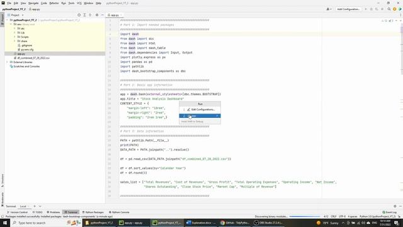Toggle the Bookmarks side tool window tab
This screenshot has width=403, height=227.
click(x=3, y=199)
